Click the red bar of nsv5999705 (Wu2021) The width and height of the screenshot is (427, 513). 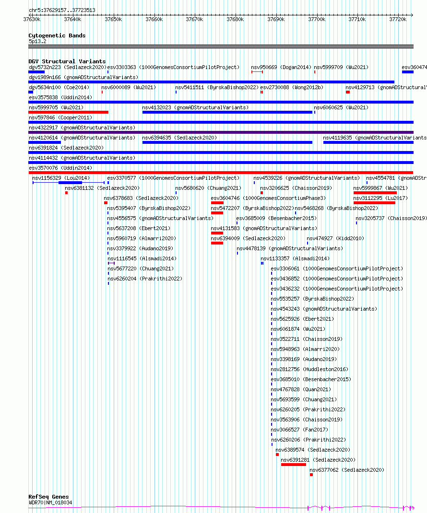[x=69, y=112]
